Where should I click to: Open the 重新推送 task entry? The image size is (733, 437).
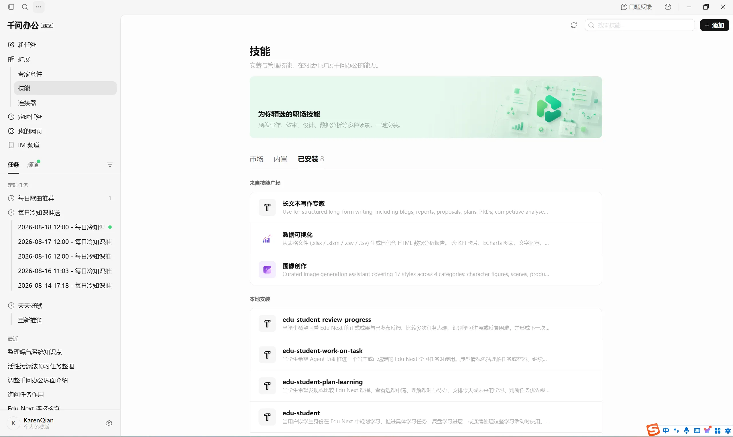click(65, 320)
